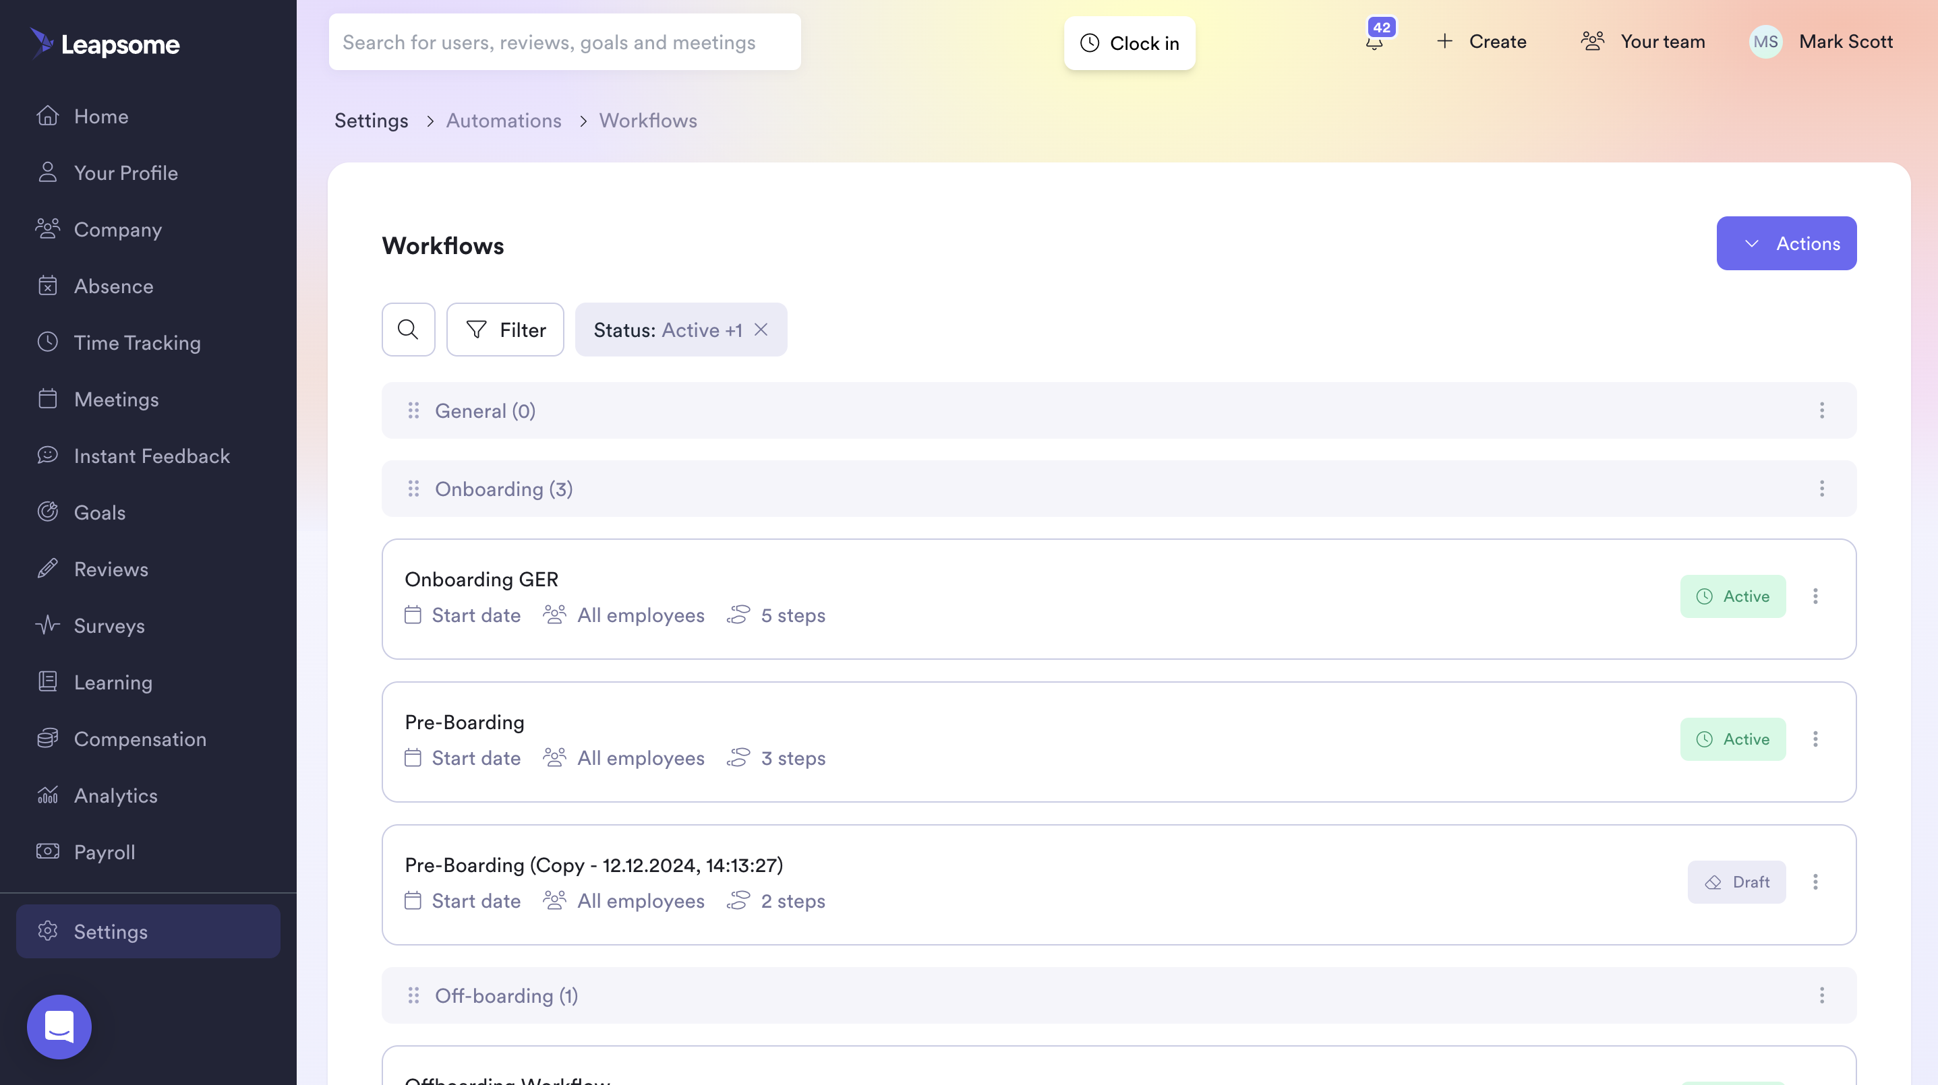Image resolution: width=1938 pixels, height=1085 pixels.
Task: Click the Absence calendar icon
Action: [47, 286]
